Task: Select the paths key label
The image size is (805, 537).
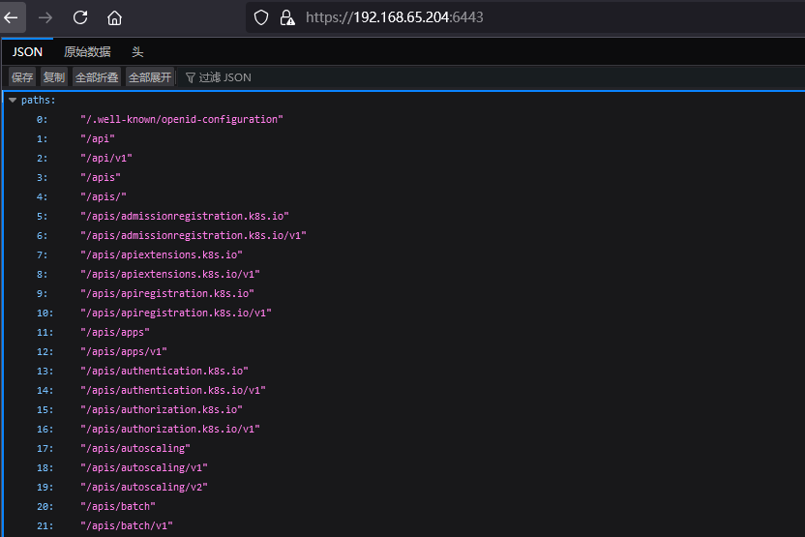Action: click(x=39, y=100)
